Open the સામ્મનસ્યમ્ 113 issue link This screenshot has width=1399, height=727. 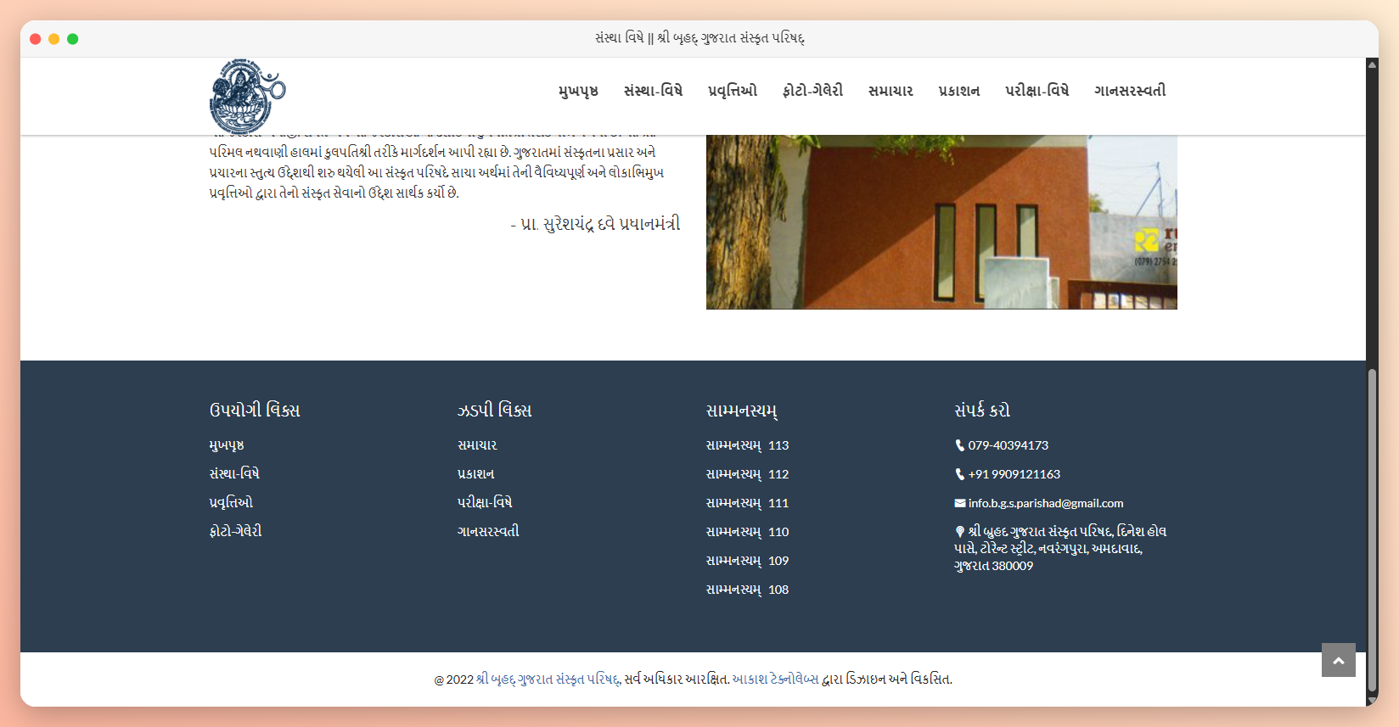point(747,445)
